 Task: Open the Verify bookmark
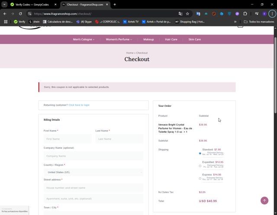(19, 22)
